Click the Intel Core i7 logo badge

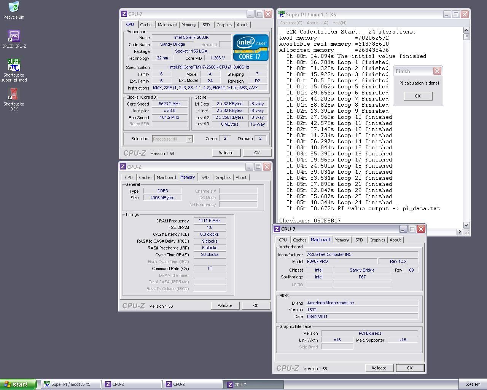tap(251, 48)
